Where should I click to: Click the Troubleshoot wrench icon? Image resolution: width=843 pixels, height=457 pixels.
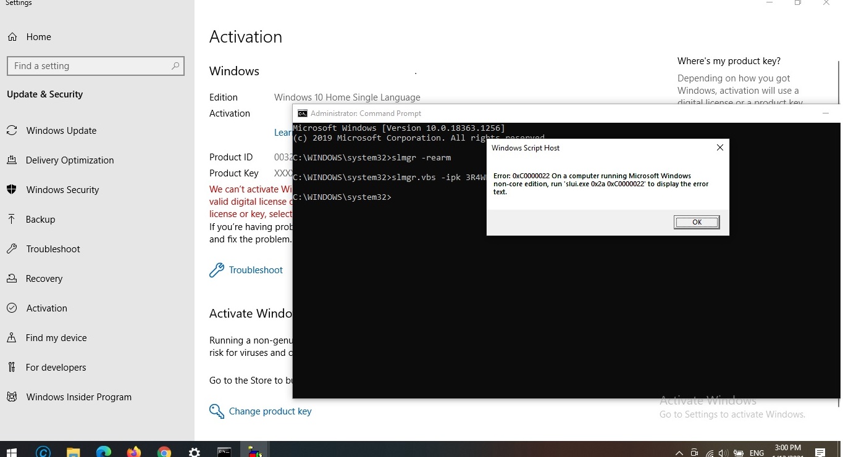(217, 270)
